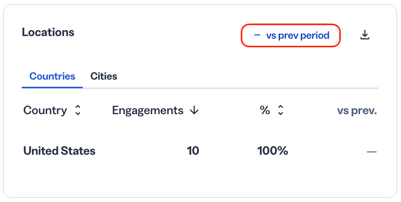
Task: Sort by percentage using arrows icon
Action: (x=281, y=110)
